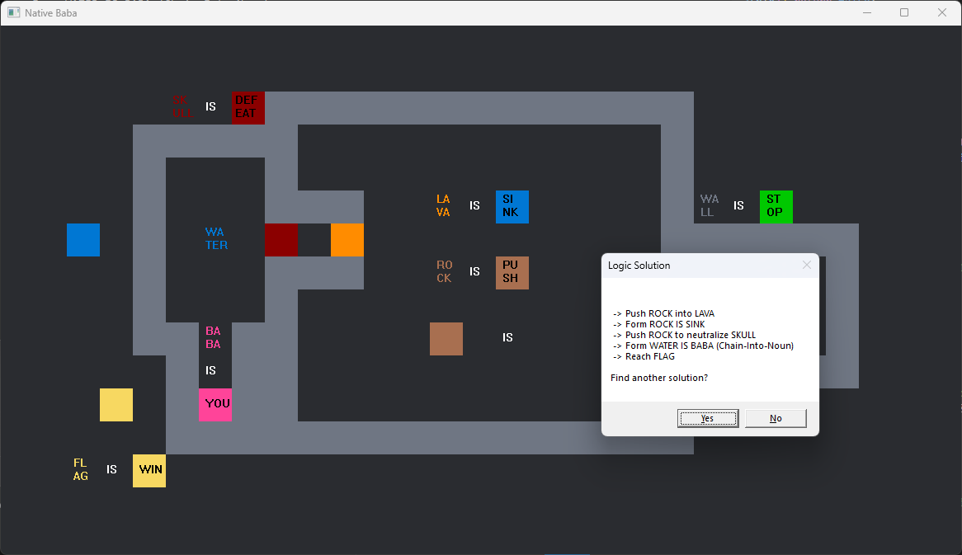The width and height of the screenshot is (962, 555).
Task: Close the Native Baba window
Action: pos(941,12)
